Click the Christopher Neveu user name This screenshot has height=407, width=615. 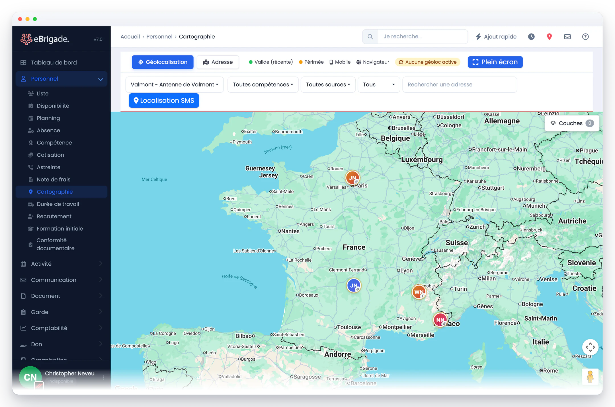pos(70,373)
